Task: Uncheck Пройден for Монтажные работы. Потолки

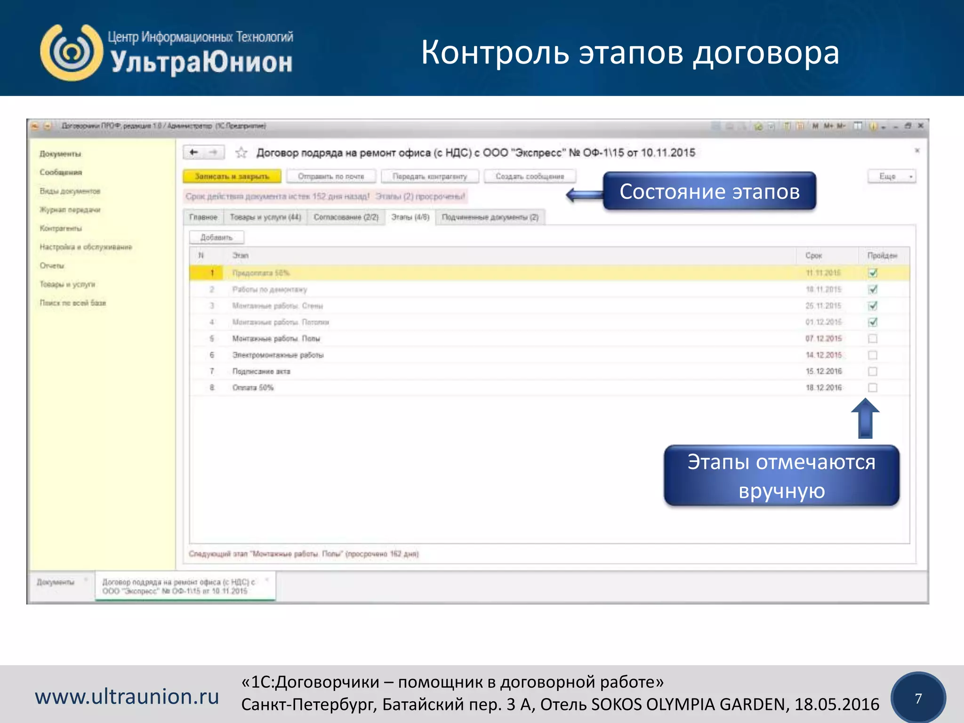Action: [873, 322]
